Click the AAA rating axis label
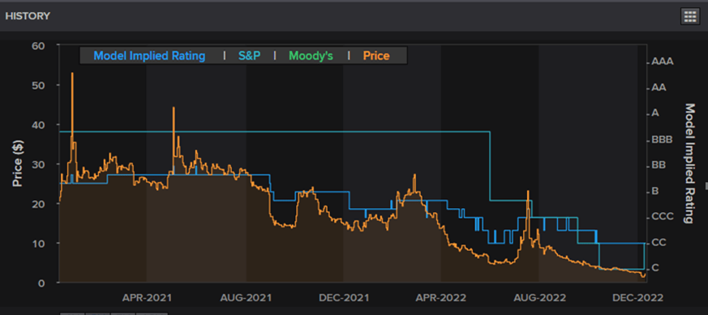Viewport: 708px width, 315px height. tap(663, 62)
